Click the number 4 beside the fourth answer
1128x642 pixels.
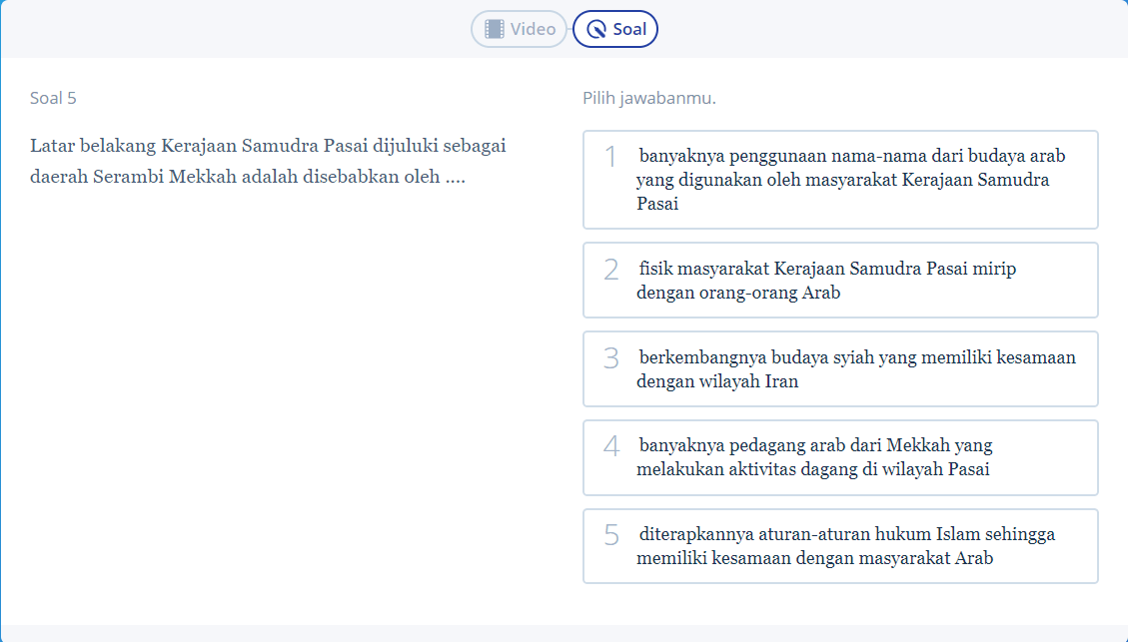coord(611,445)
